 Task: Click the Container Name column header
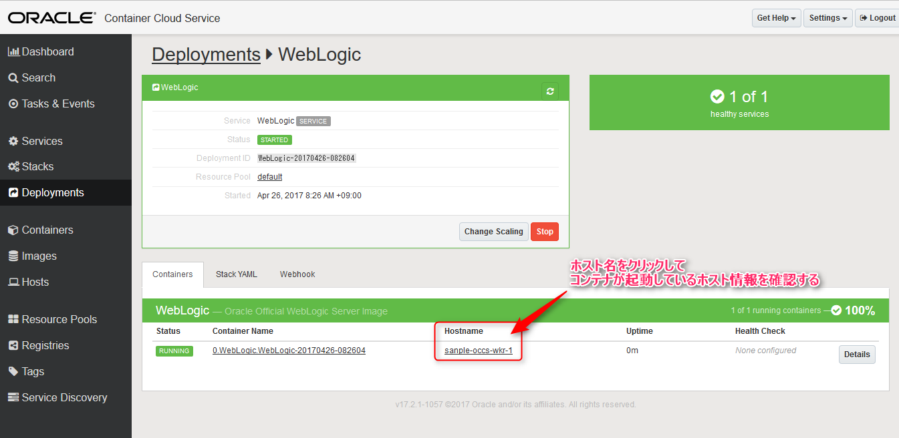pyautogui.click(x=243, y=331)
